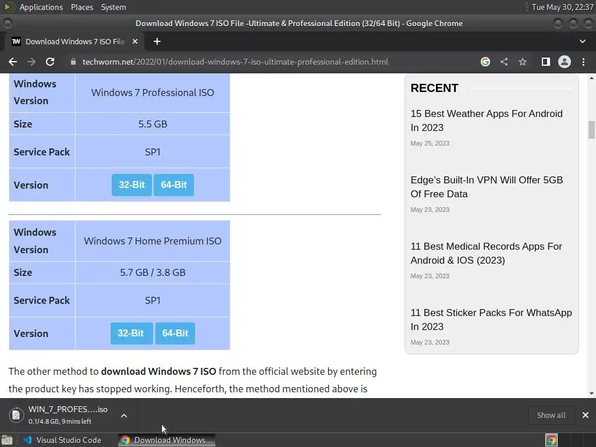The height and width of the screenshot is (447, 596).
Task: Reload the Techworm page
Action: tap(50, 62)
